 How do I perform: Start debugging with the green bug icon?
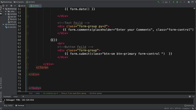click(x=177, y=2)
